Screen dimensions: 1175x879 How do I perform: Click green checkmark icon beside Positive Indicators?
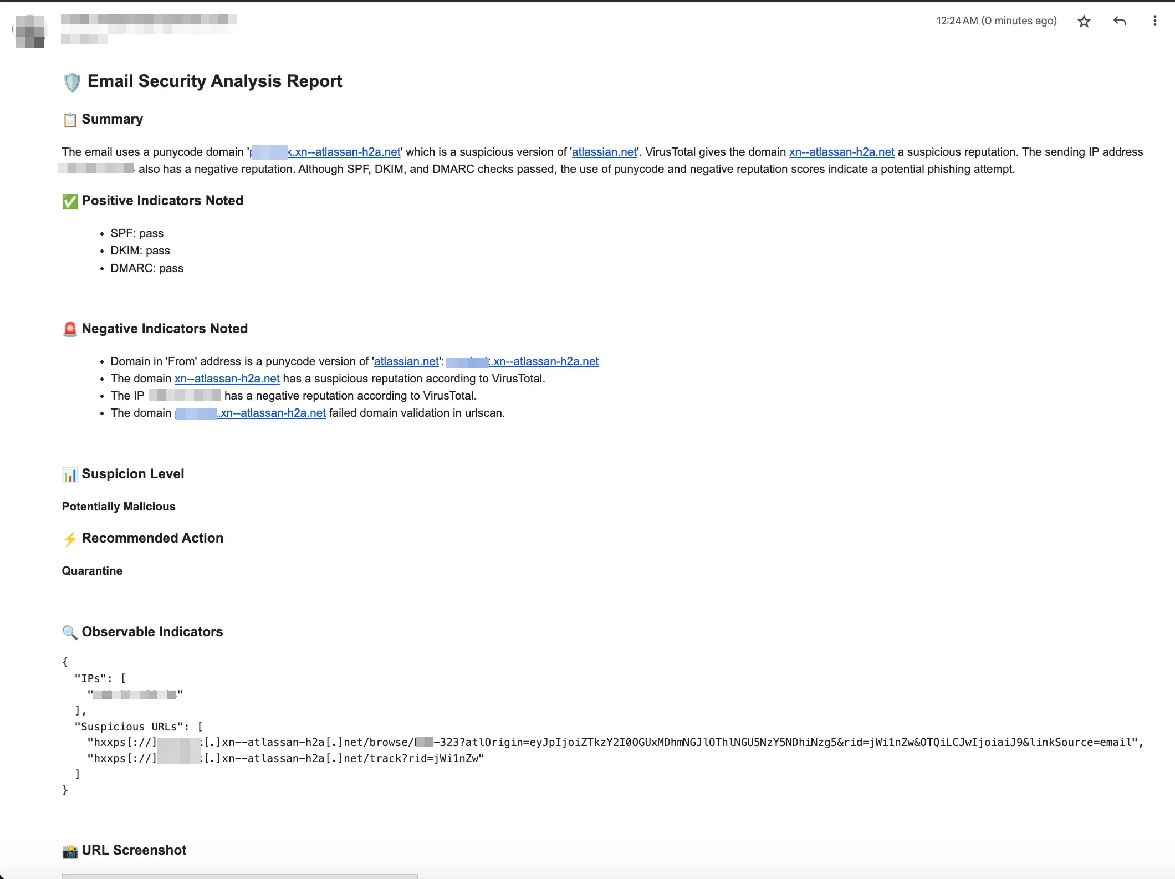[x=70, y=201]
